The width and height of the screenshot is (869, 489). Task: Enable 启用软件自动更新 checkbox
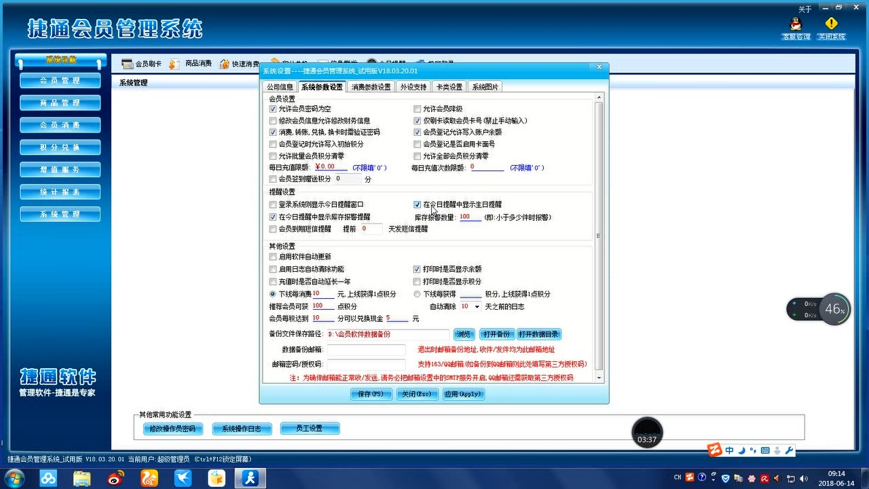[274, 257]
